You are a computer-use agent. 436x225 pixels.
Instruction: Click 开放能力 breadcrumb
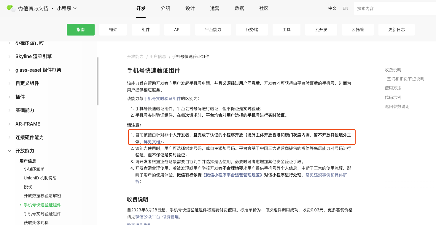pos(135,57)
